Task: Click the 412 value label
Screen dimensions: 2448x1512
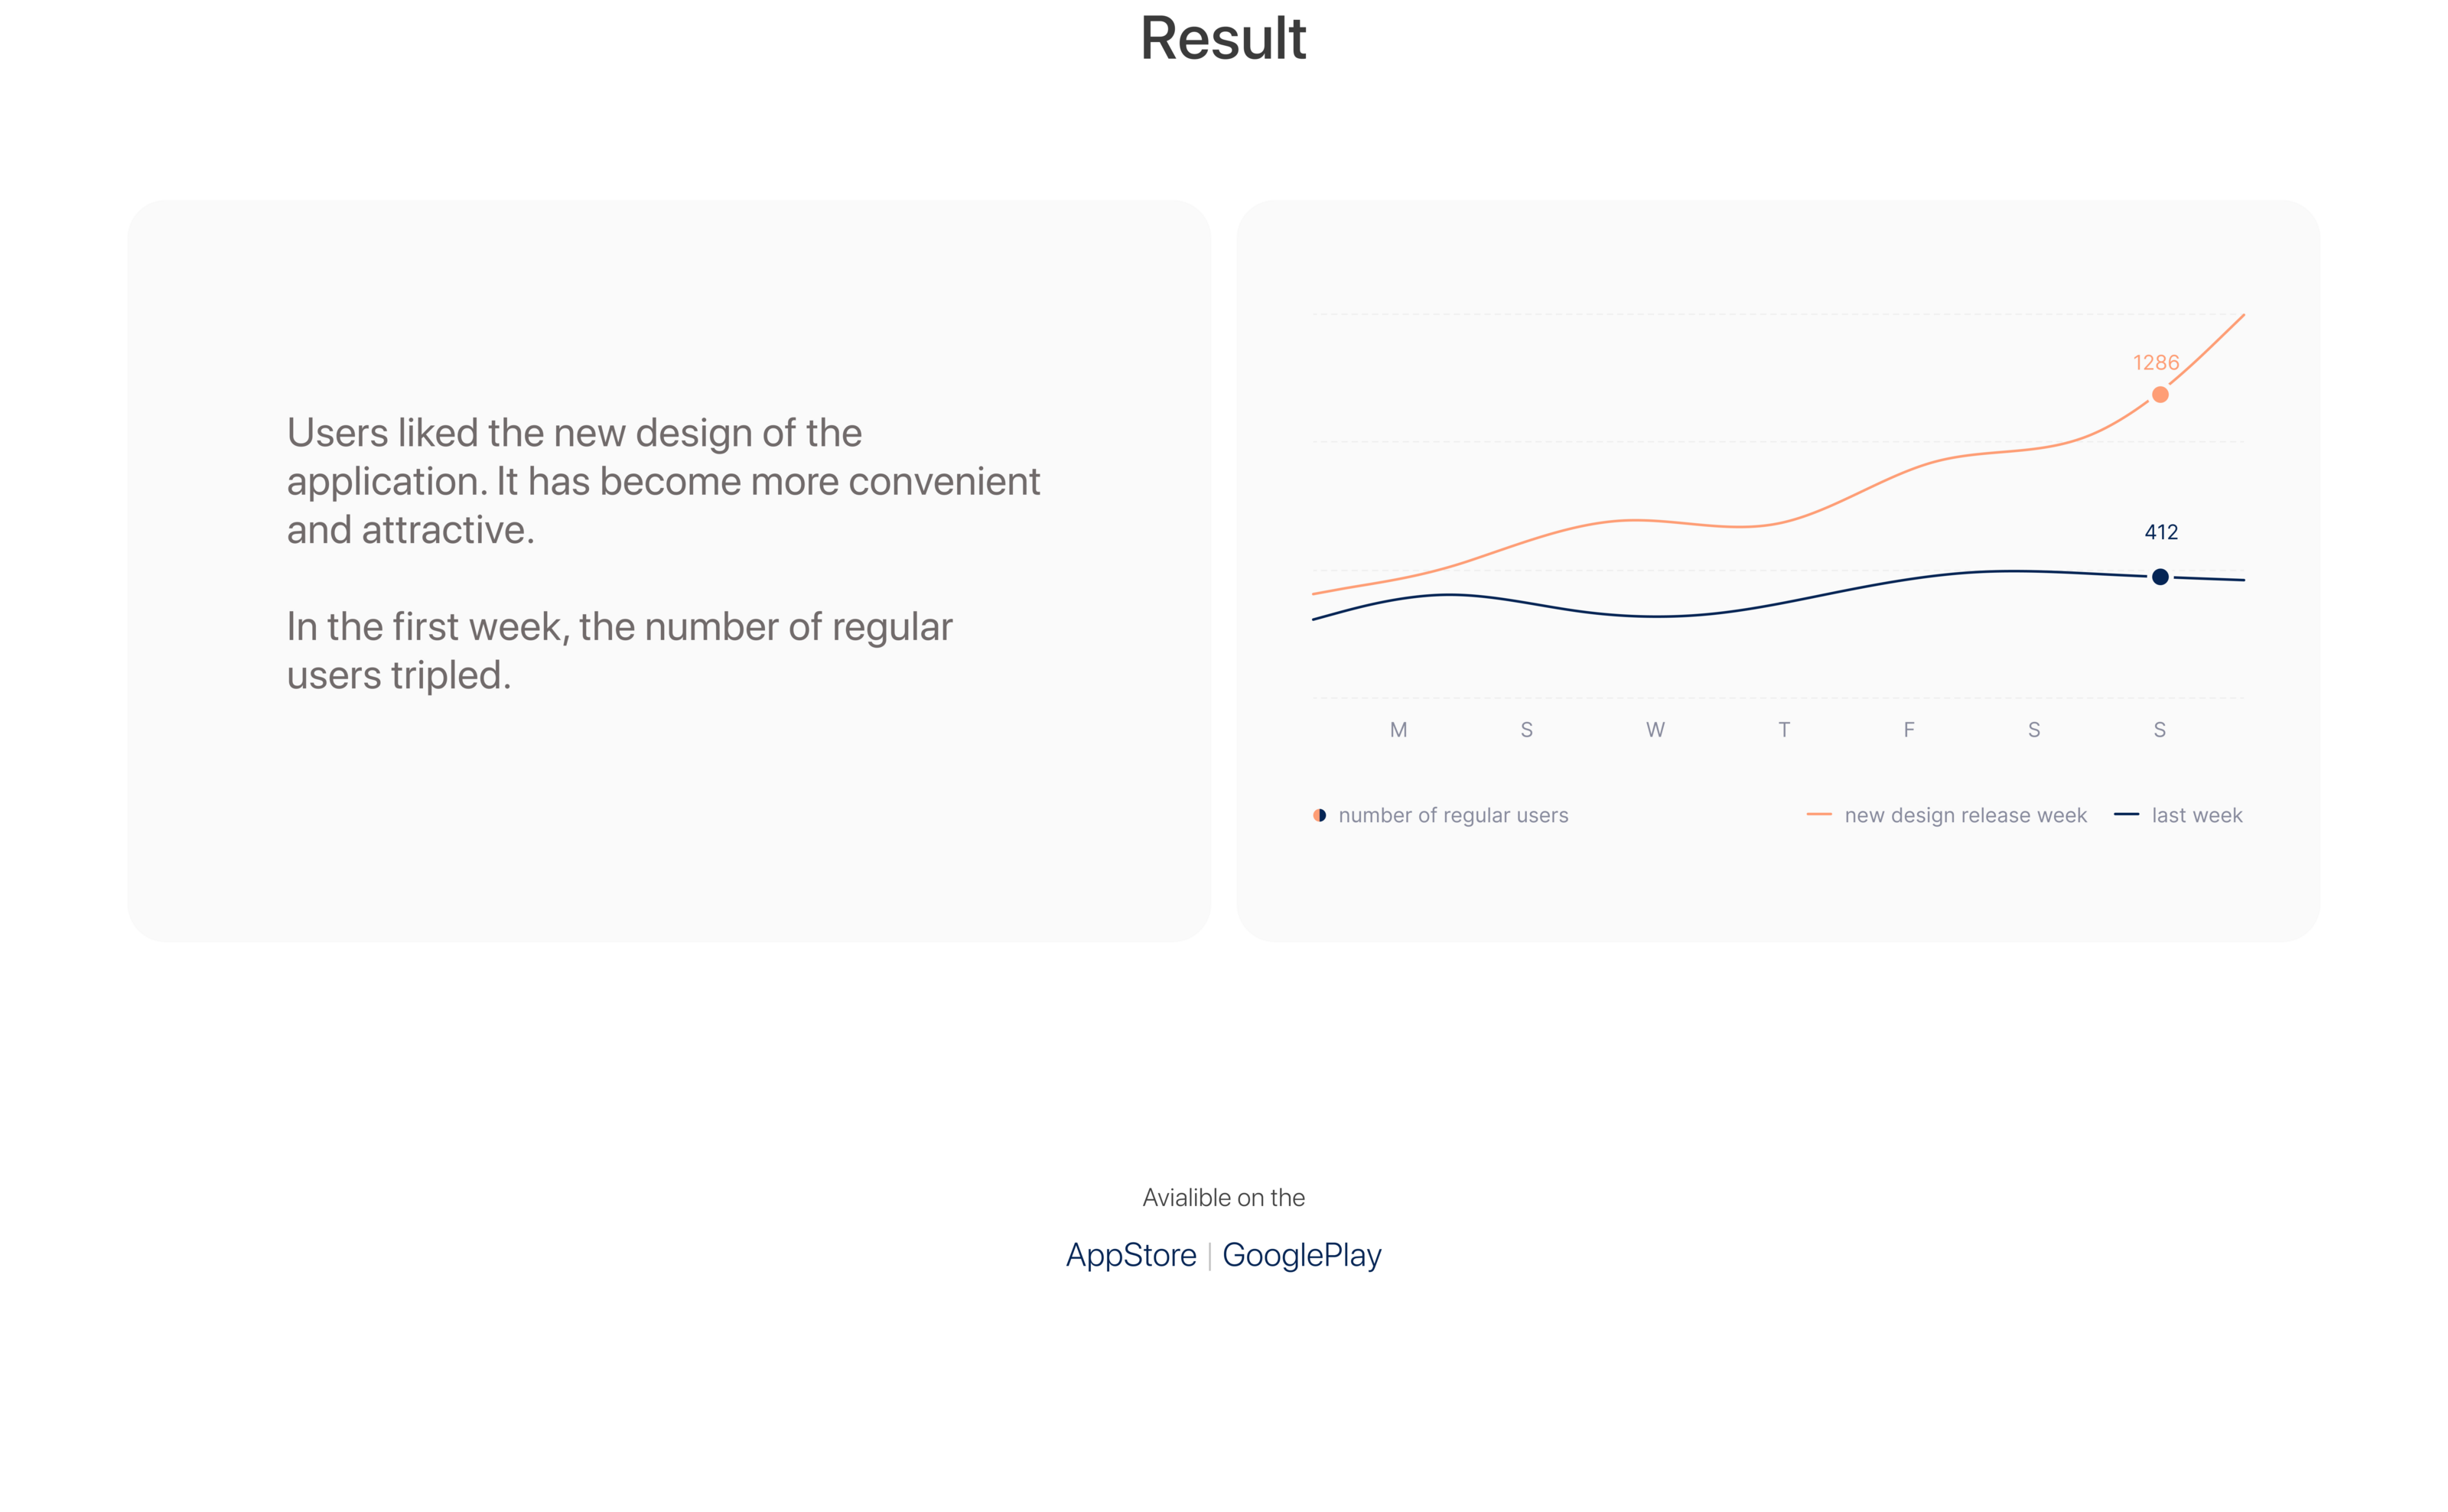Action: 2161,532
